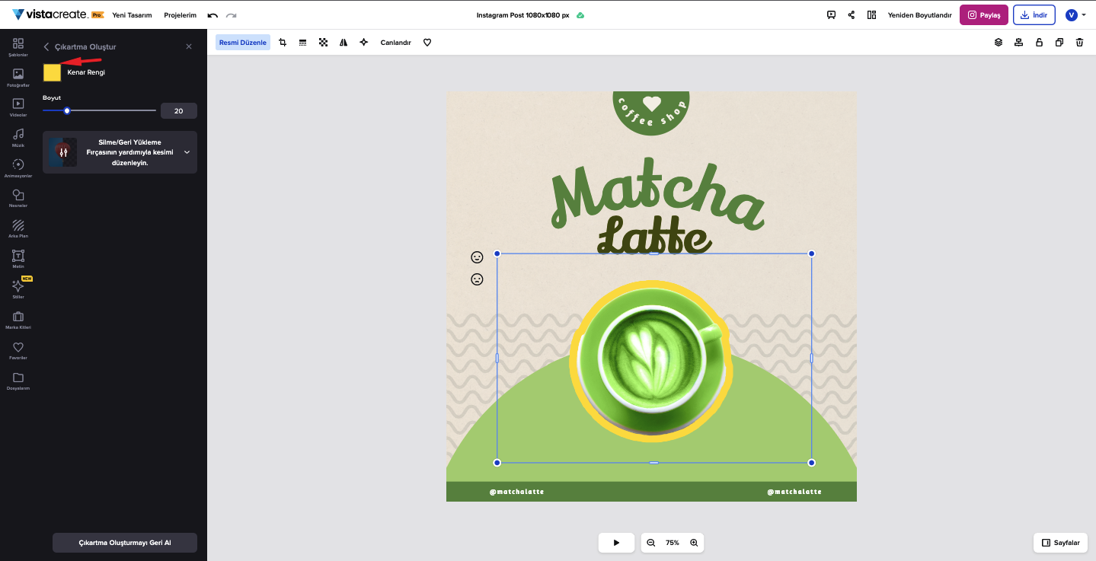
Task: Open the Marka Kitleri brand kits panel
Action: [18, 320]
